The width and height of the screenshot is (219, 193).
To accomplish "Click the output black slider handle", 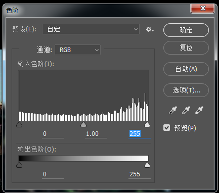I will click(x=19, y=165).
